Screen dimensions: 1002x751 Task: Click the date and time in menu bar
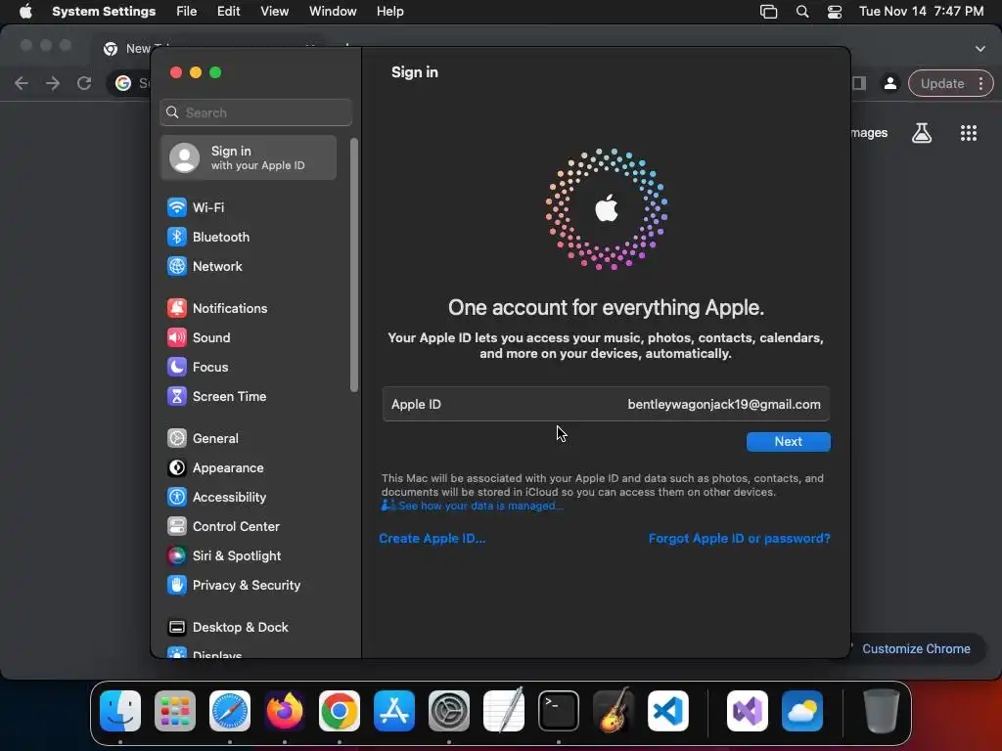point(921,12)
